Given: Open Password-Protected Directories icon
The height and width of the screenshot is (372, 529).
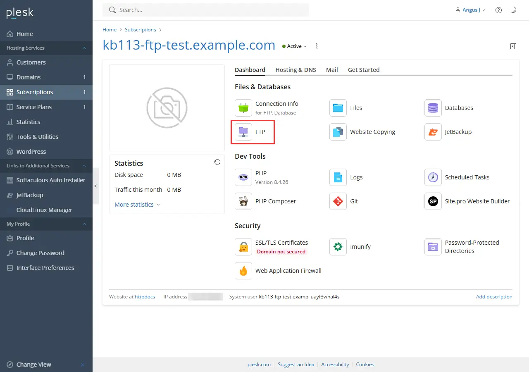Looking at the screenshot, I should coord(433,247).
